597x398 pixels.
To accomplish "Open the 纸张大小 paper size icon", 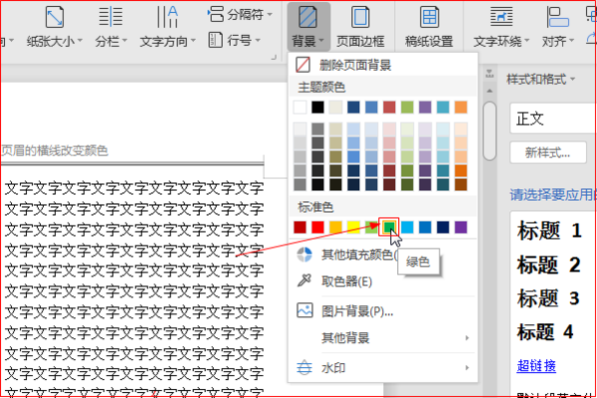I will tap(55, 17).
